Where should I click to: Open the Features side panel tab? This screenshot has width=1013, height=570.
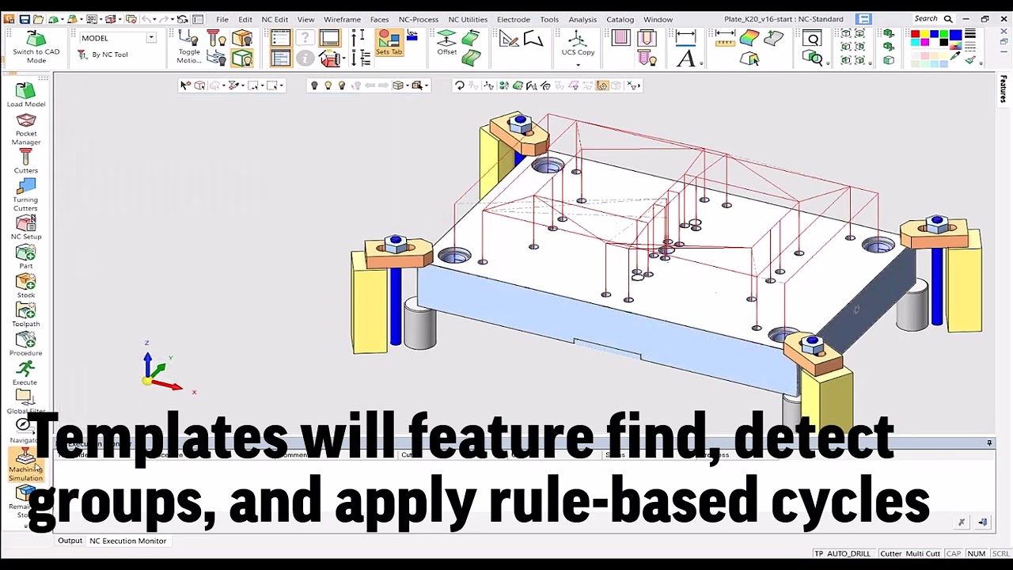[1004, 89]
